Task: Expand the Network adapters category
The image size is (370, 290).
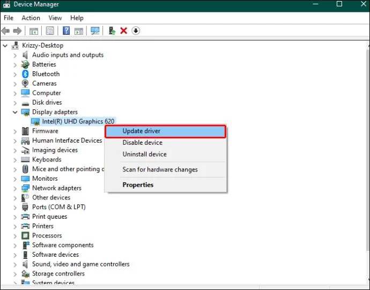Action: [15, 188]
